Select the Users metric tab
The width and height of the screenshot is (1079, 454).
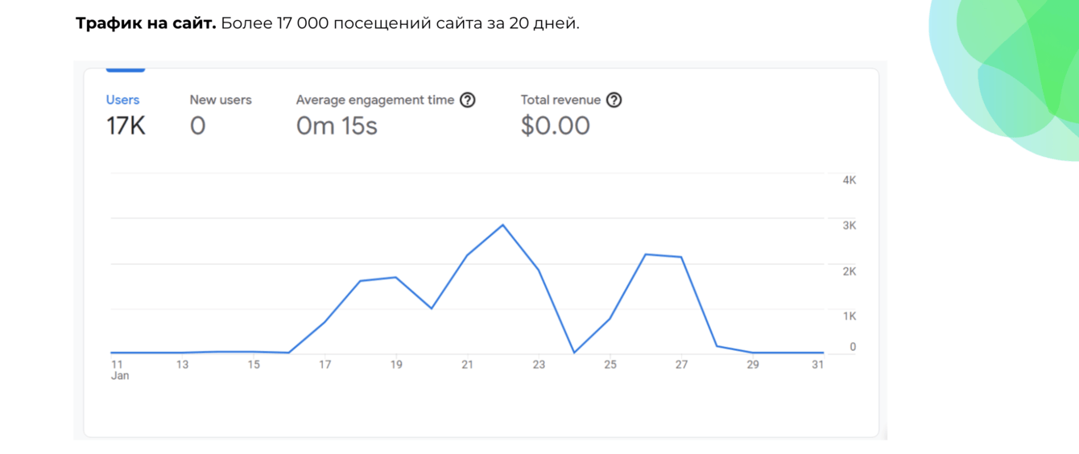122,100
